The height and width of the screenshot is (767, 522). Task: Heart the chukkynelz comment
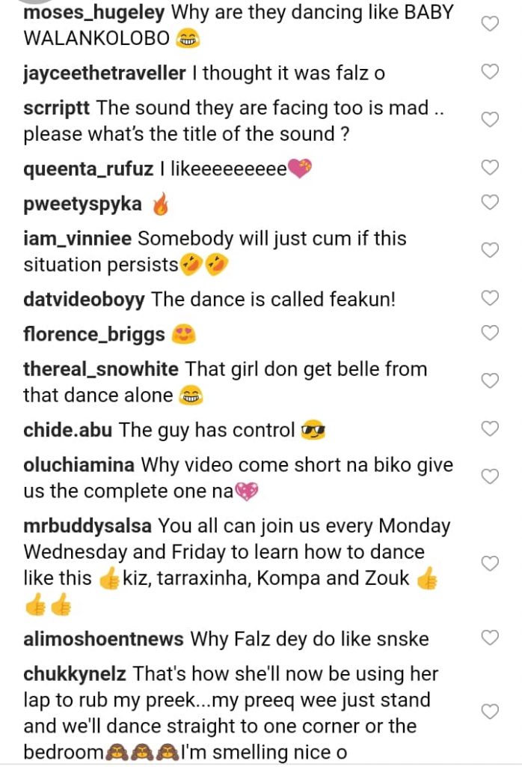pos(489,712)
